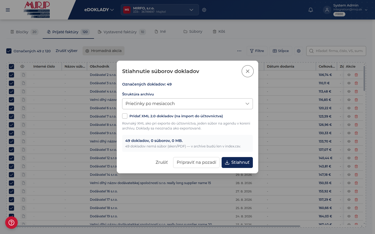Enable Pridať XML 2.0 dokladov checkbox
The width and height of the screenshot is (375, 234).
125,116
